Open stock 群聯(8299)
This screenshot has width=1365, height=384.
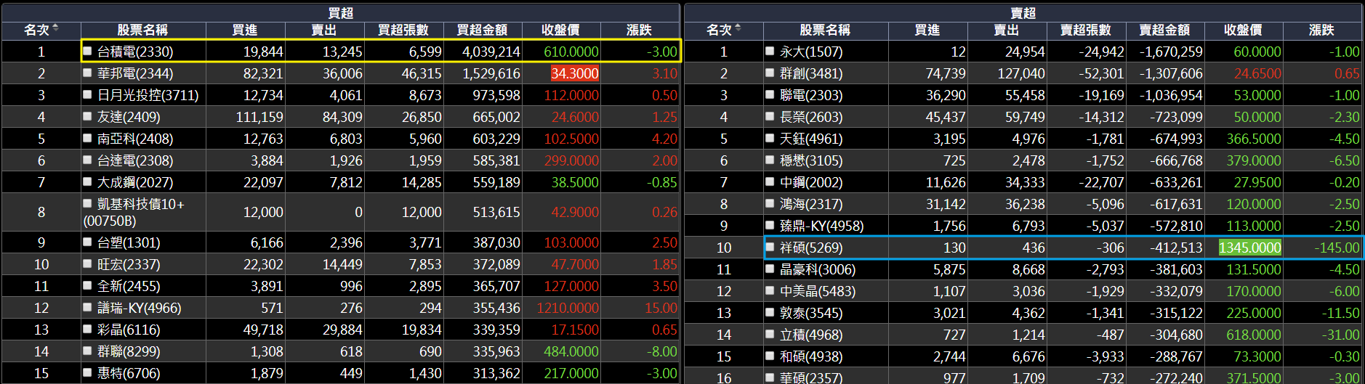click(129, 351)
